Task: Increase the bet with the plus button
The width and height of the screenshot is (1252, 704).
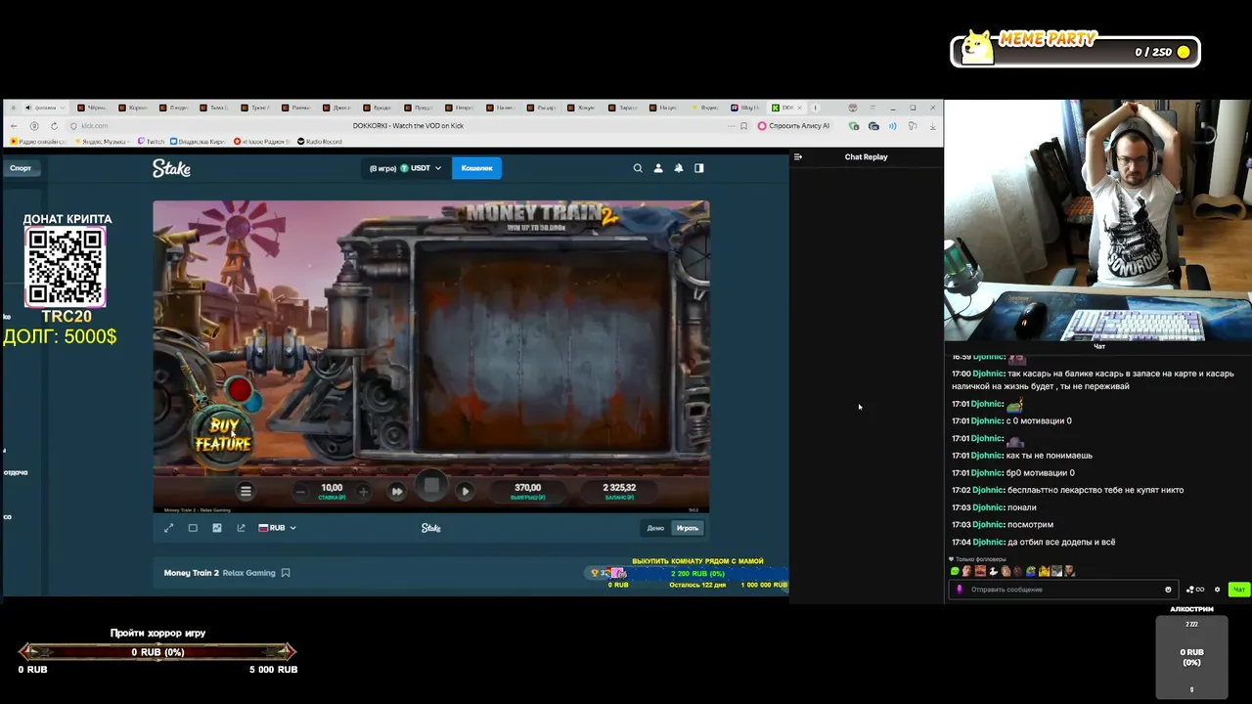Action: click(364, 491)
